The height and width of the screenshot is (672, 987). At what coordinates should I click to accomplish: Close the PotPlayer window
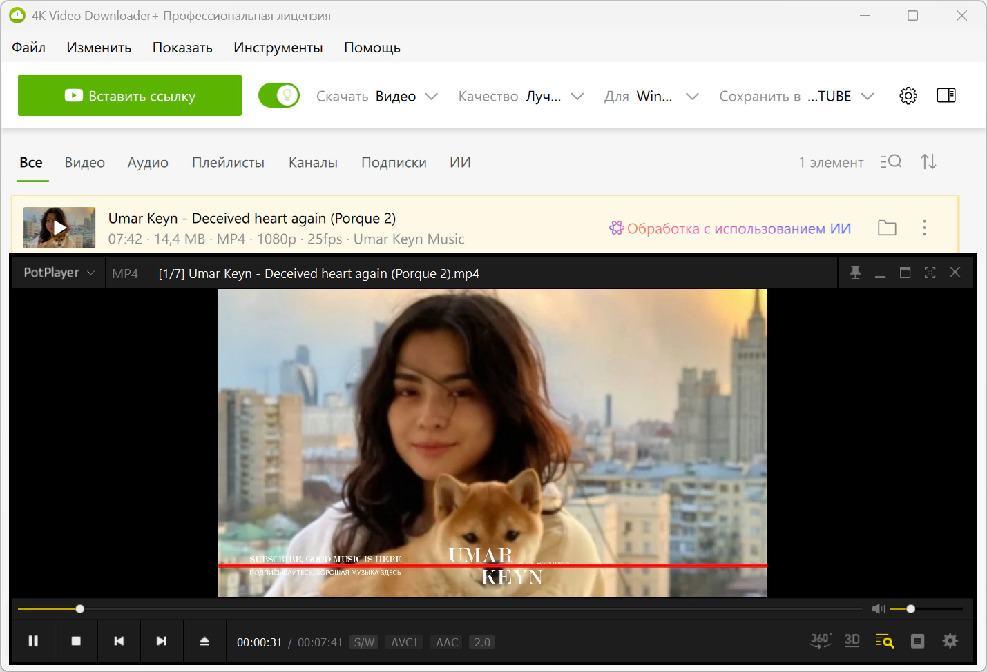955,273
